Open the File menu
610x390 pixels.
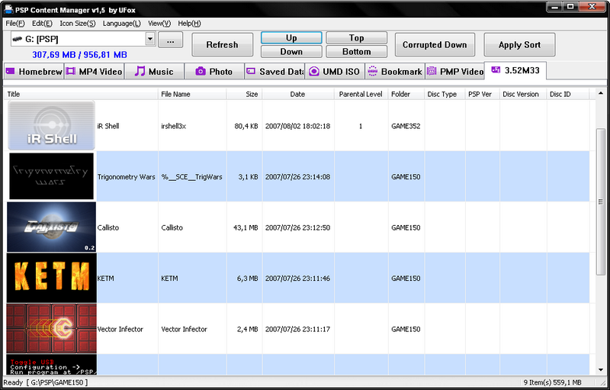pos(15,24)
